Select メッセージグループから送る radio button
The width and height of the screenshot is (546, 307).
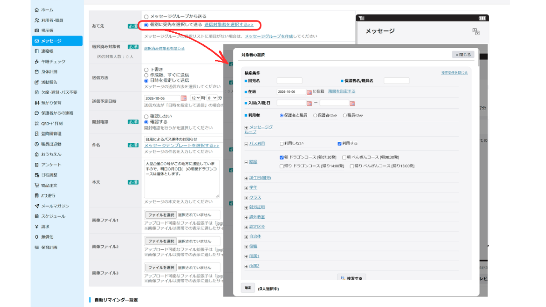147,16
